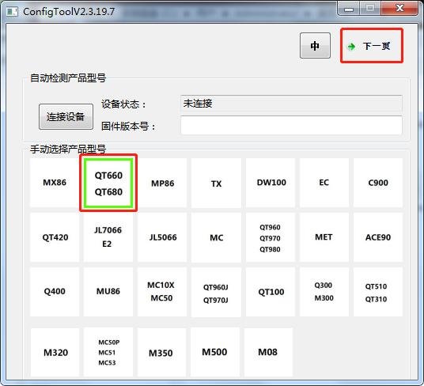Click the 设备状态 field showing 未连接
Screen dimensions: 424x386
click(291, 104)
